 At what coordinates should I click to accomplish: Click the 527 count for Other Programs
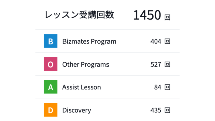coord(156,64)
